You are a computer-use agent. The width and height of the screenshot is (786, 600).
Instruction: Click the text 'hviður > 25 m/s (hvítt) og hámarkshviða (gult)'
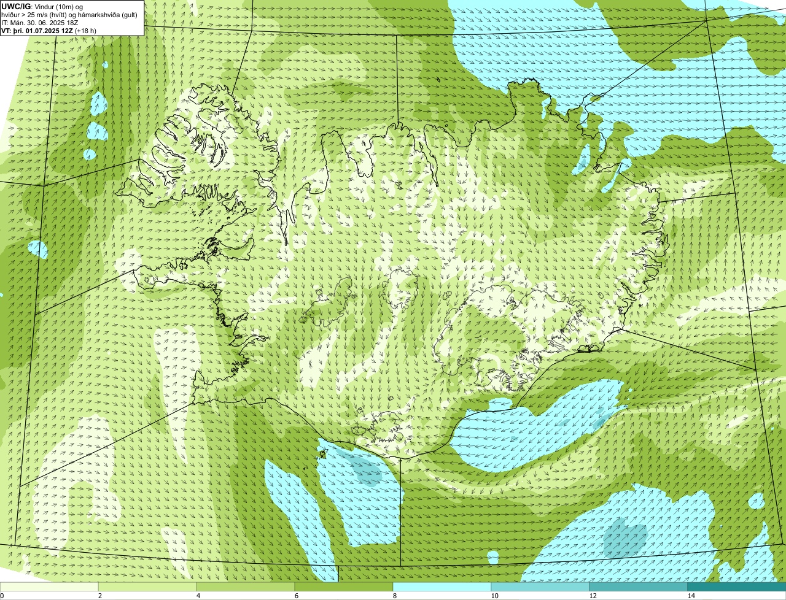click(x=69, y=14)
